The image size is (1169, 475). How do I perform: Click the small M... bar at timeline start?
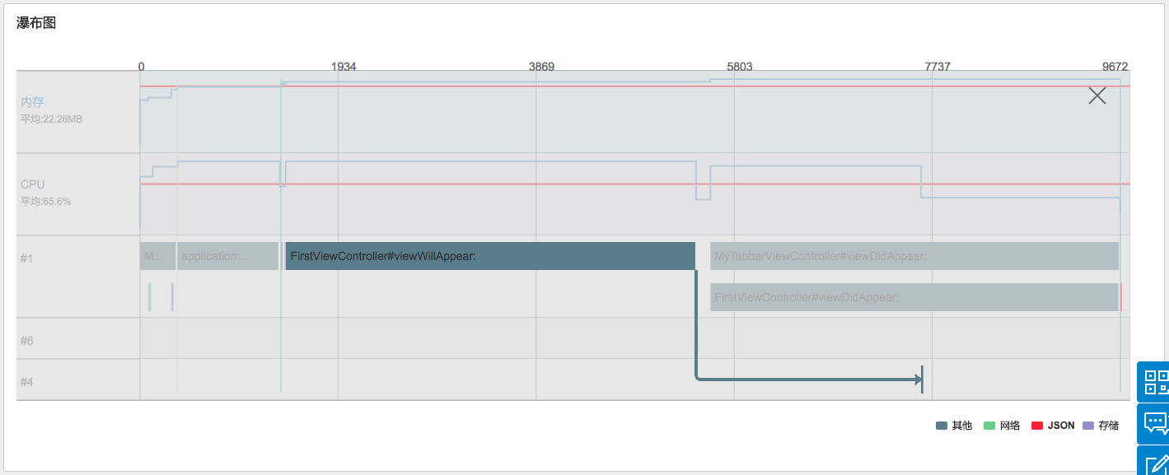click(157, 256)
